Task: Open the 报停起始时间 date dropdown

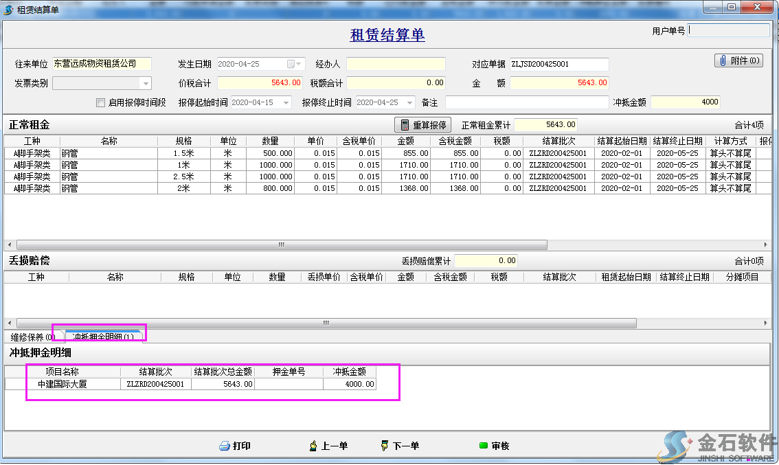Action: [286, 102]
